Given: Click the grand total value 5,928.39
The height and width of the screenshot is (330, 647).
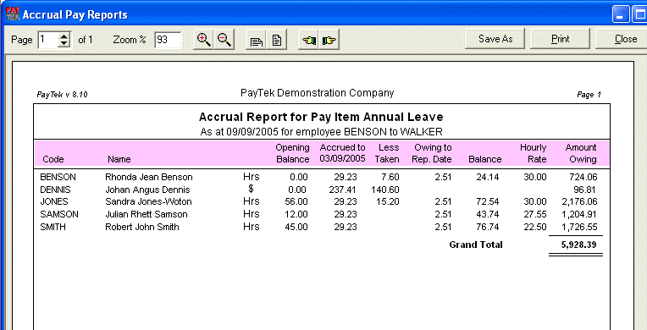Looking at the screenshot, I should pyautogui.click(x=578, y=245).
